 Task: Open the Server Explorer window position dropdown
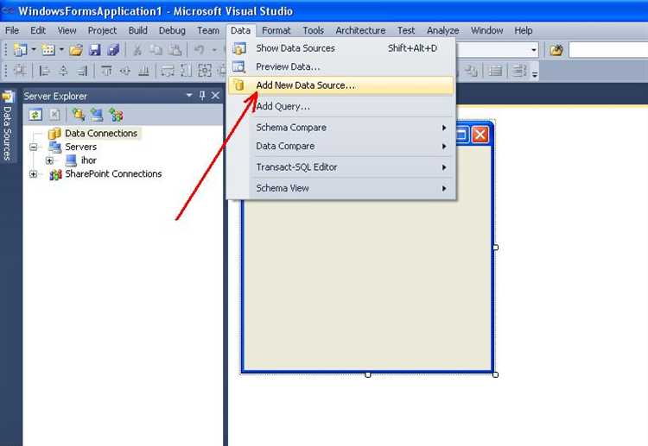(x=189, y=96)
